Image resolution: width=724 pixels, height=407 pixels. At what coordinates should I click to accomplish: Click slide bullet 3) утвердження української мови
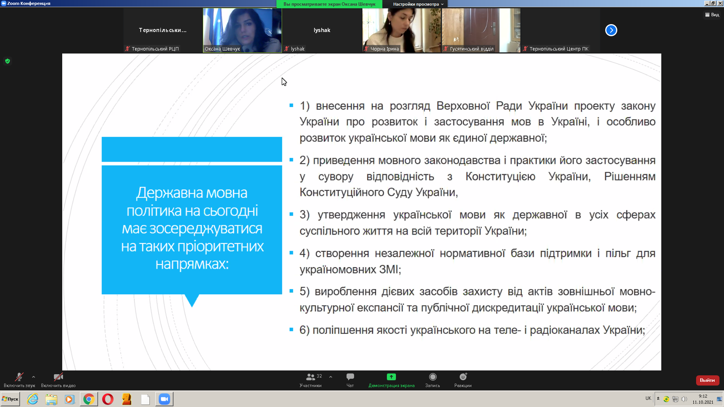[x=477, y=223]
